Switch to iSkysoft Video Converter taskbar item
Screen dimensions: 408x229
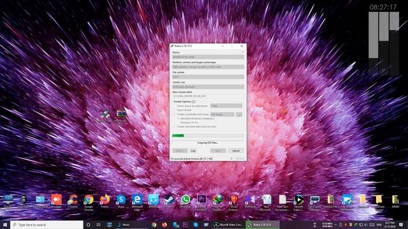click(228, 225)
